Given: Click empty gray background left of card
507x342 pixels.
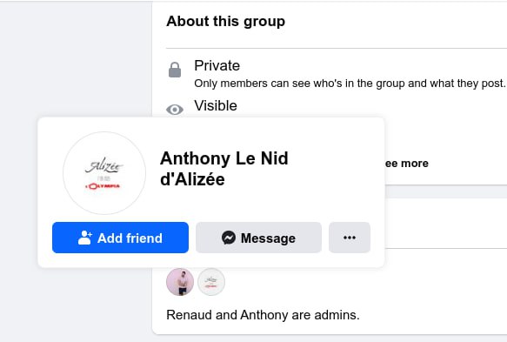Looking at the screenshot, I should pos(75,58).
